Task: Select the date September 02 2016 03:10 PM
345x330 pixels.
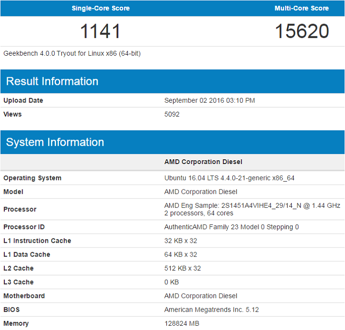Action: [209, 100]
